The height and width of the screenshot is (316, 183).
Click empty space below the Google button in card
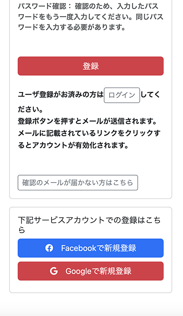click(91, 286)
